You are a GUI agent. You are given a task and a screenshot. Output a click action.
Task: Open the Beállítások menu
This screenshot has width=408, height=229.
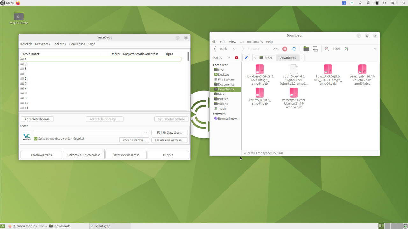coord(77,44)
